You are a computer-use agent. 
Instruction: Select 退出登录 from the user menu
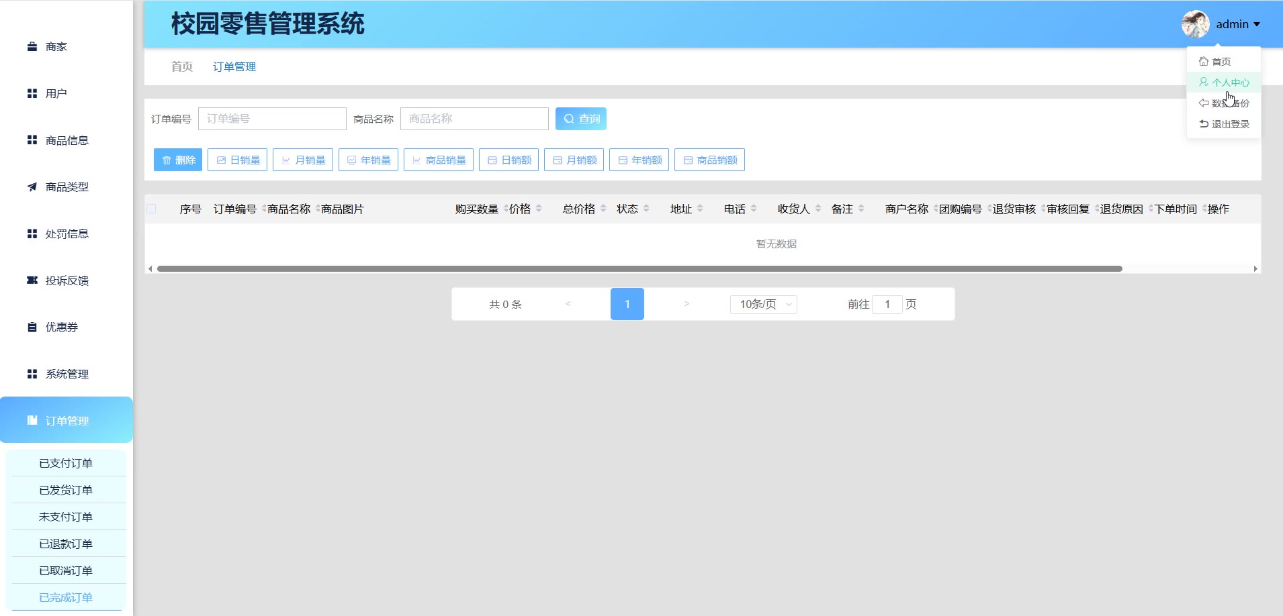pyautogui.click(x=1224, y=124)
